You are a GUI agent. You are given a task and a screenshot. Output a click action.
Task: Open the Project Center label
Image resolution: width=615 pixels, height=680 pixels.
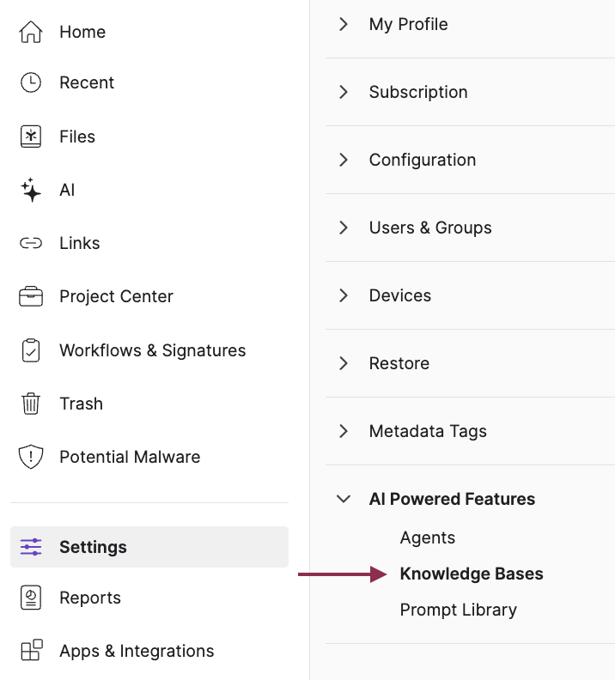pyautogui.click(x=116, y=296)
